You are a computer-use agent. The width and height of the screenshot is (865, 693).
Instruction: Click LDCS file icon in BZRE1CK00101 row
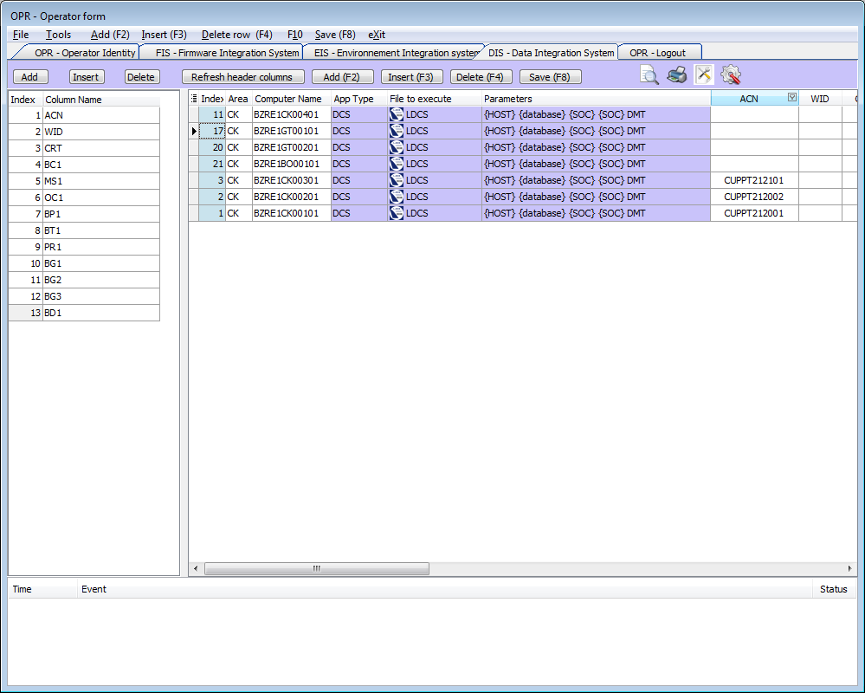click(x=397, y=213)
